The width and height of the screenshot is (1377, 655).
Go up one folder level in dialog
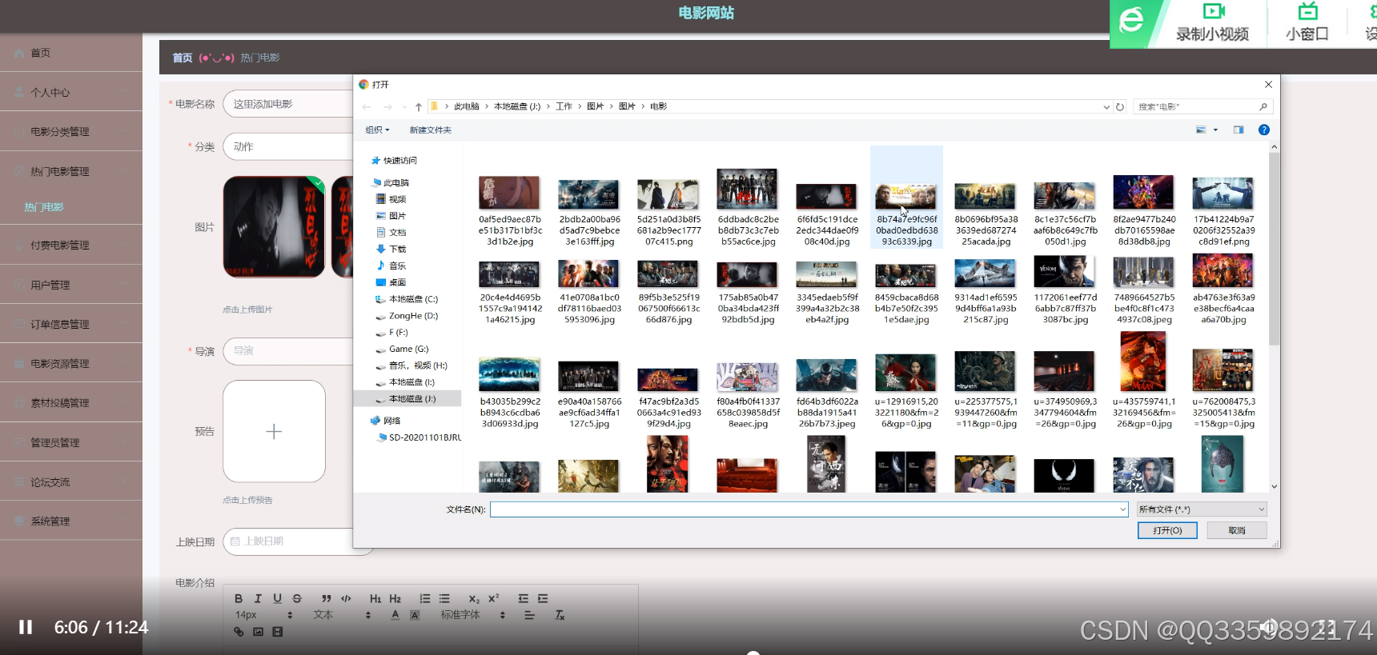(x=418, y=106)
